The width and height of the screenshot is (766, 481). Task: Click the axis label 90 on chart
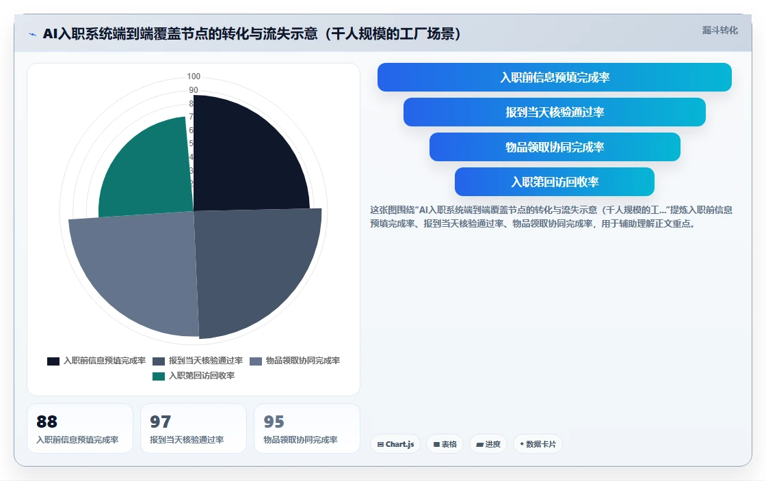point(194,90)
